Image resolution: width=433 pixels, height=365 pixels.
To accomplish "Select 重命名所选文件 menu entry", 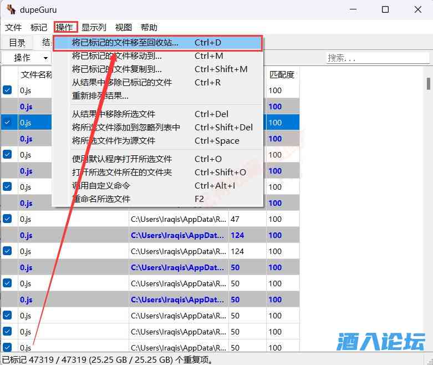I will pyautogui.click(x=101, y=199).
